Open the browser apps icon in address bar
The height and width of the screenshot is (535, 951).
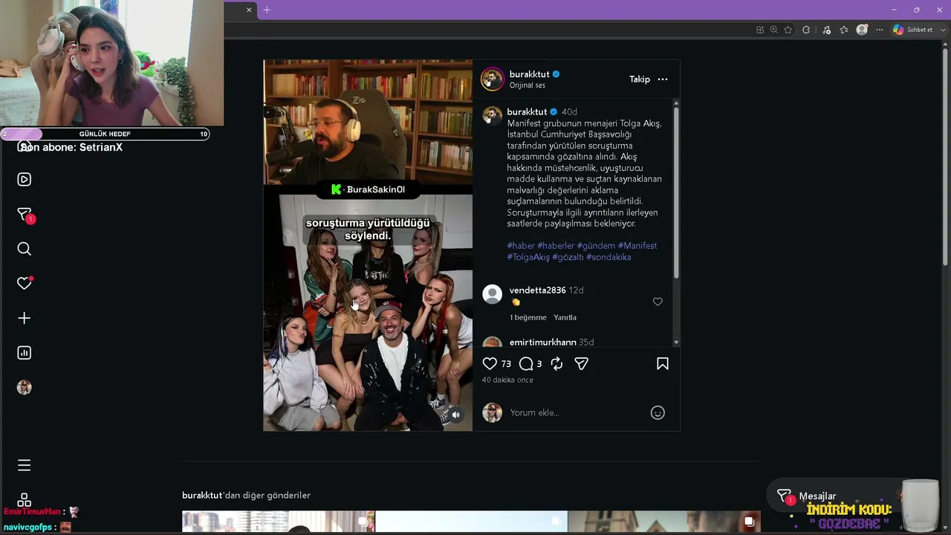(x=760, y=30)
